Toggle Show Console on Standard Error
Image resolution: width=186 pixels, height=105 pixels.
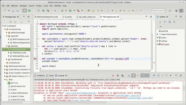tap(147, 76)
